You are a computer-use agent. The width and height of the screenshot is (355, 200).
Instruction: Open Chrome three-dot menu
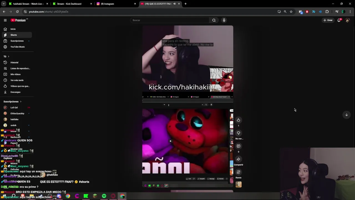tap(350, 12)
